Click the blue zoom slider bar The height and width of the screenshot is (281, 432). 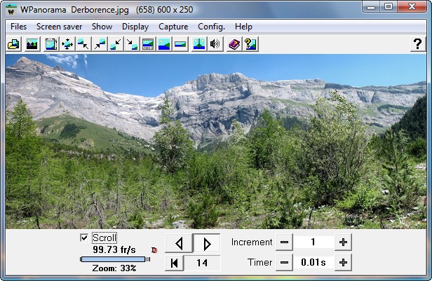click(x=113, y=259)
